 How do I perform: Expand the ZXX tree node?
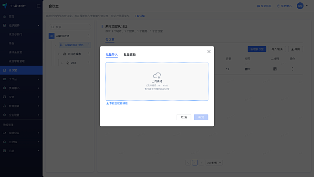(x=62, y=63)
